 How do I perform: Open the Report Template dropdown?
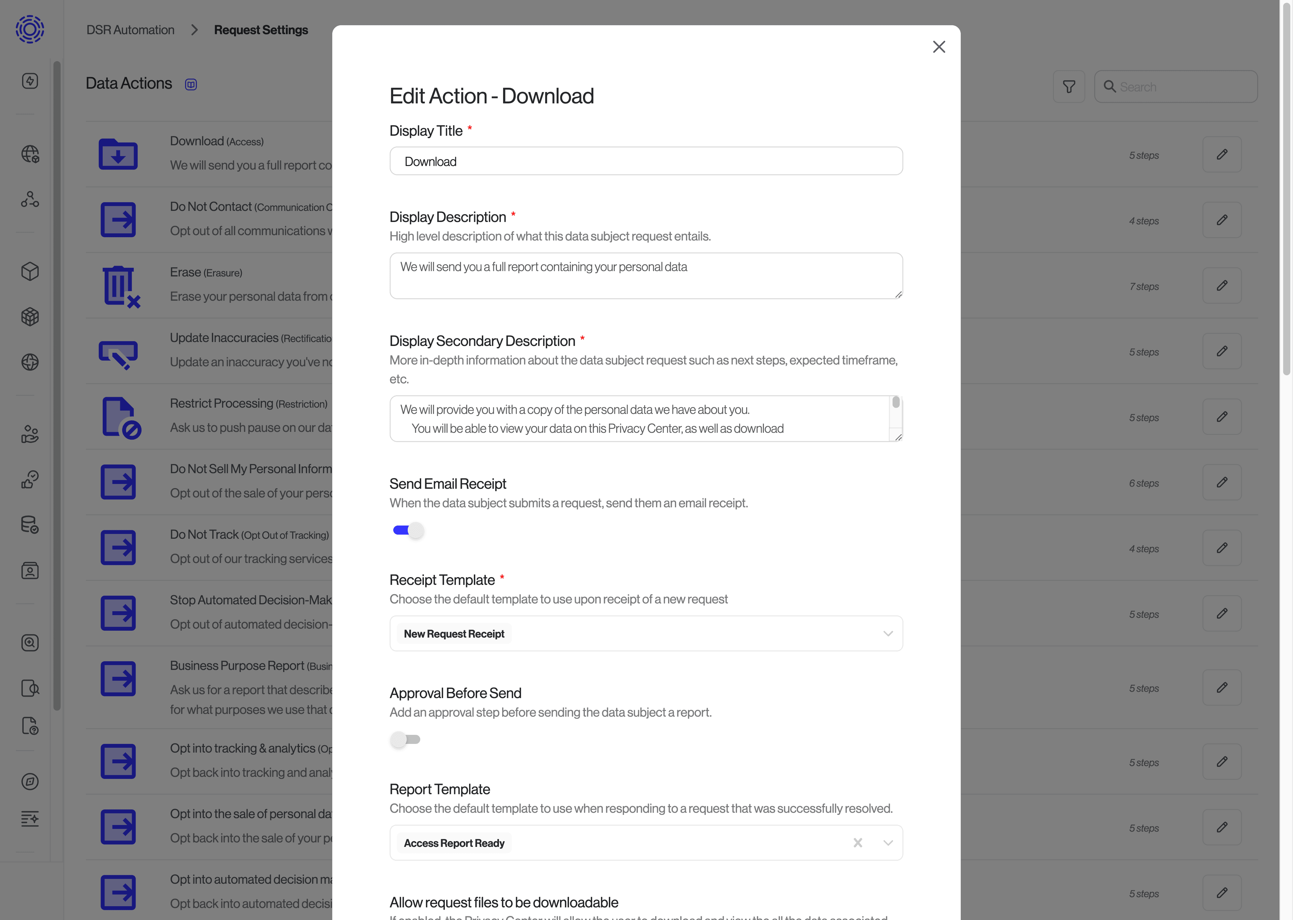888,843
